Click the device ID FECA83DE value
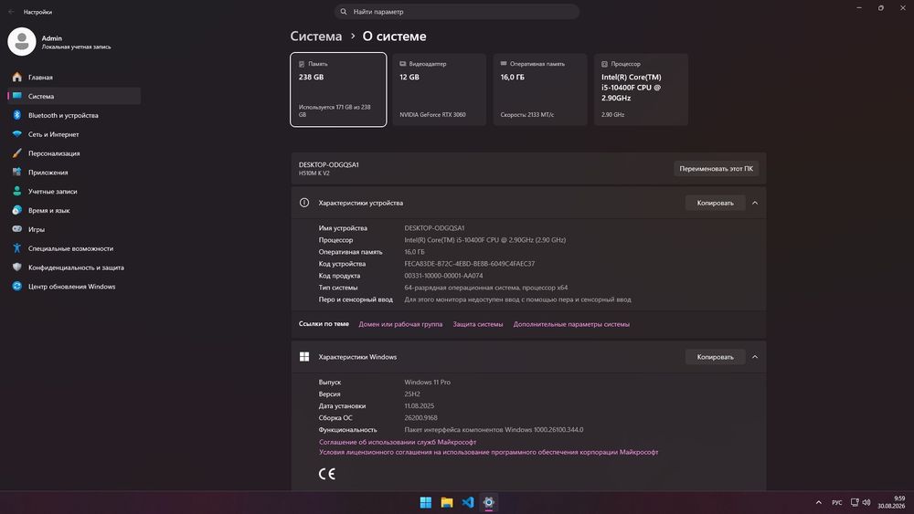 (470, 264)
